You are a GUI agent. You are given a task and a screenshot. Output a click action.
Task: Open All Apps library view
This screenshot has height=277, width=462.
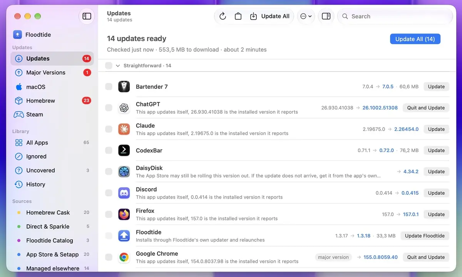(x=52, y=143)
